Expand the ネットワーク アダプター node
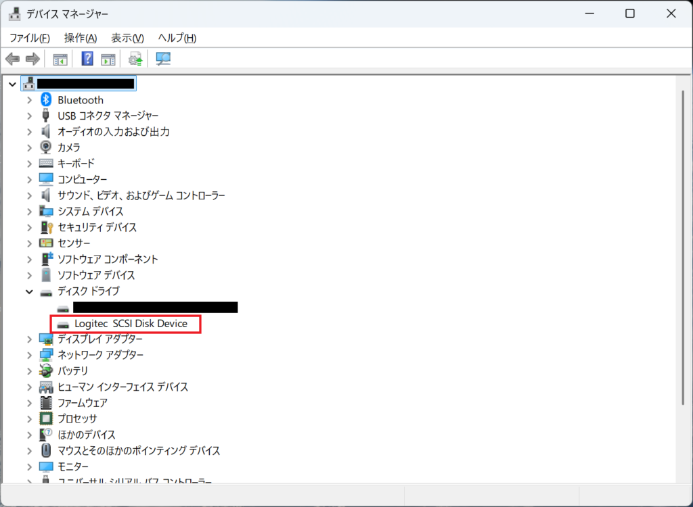The height and width of the screenshot is (507, 693). [29, 355]
